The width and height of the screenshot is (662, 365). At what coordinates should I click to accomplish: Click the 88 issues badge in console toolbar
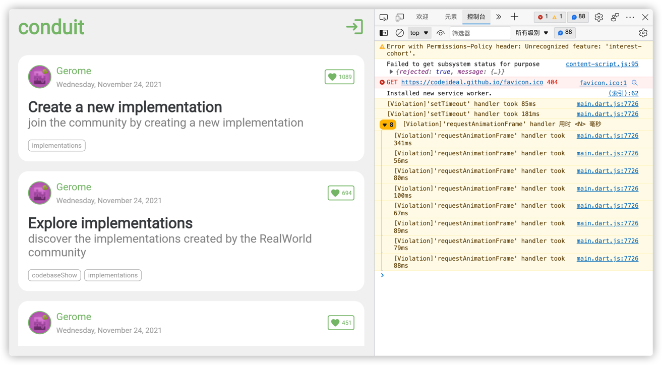coord(565,33)
